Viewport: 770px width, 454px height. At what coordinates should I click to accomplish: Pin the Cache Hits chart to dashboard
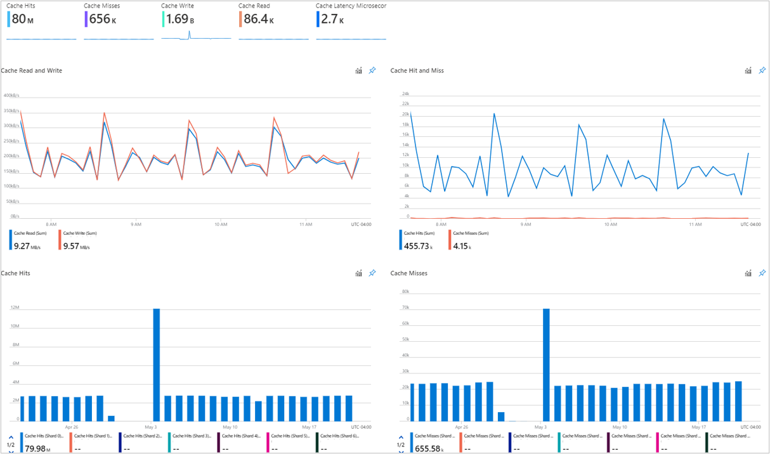pyautogui.click(x=373, y=273)
